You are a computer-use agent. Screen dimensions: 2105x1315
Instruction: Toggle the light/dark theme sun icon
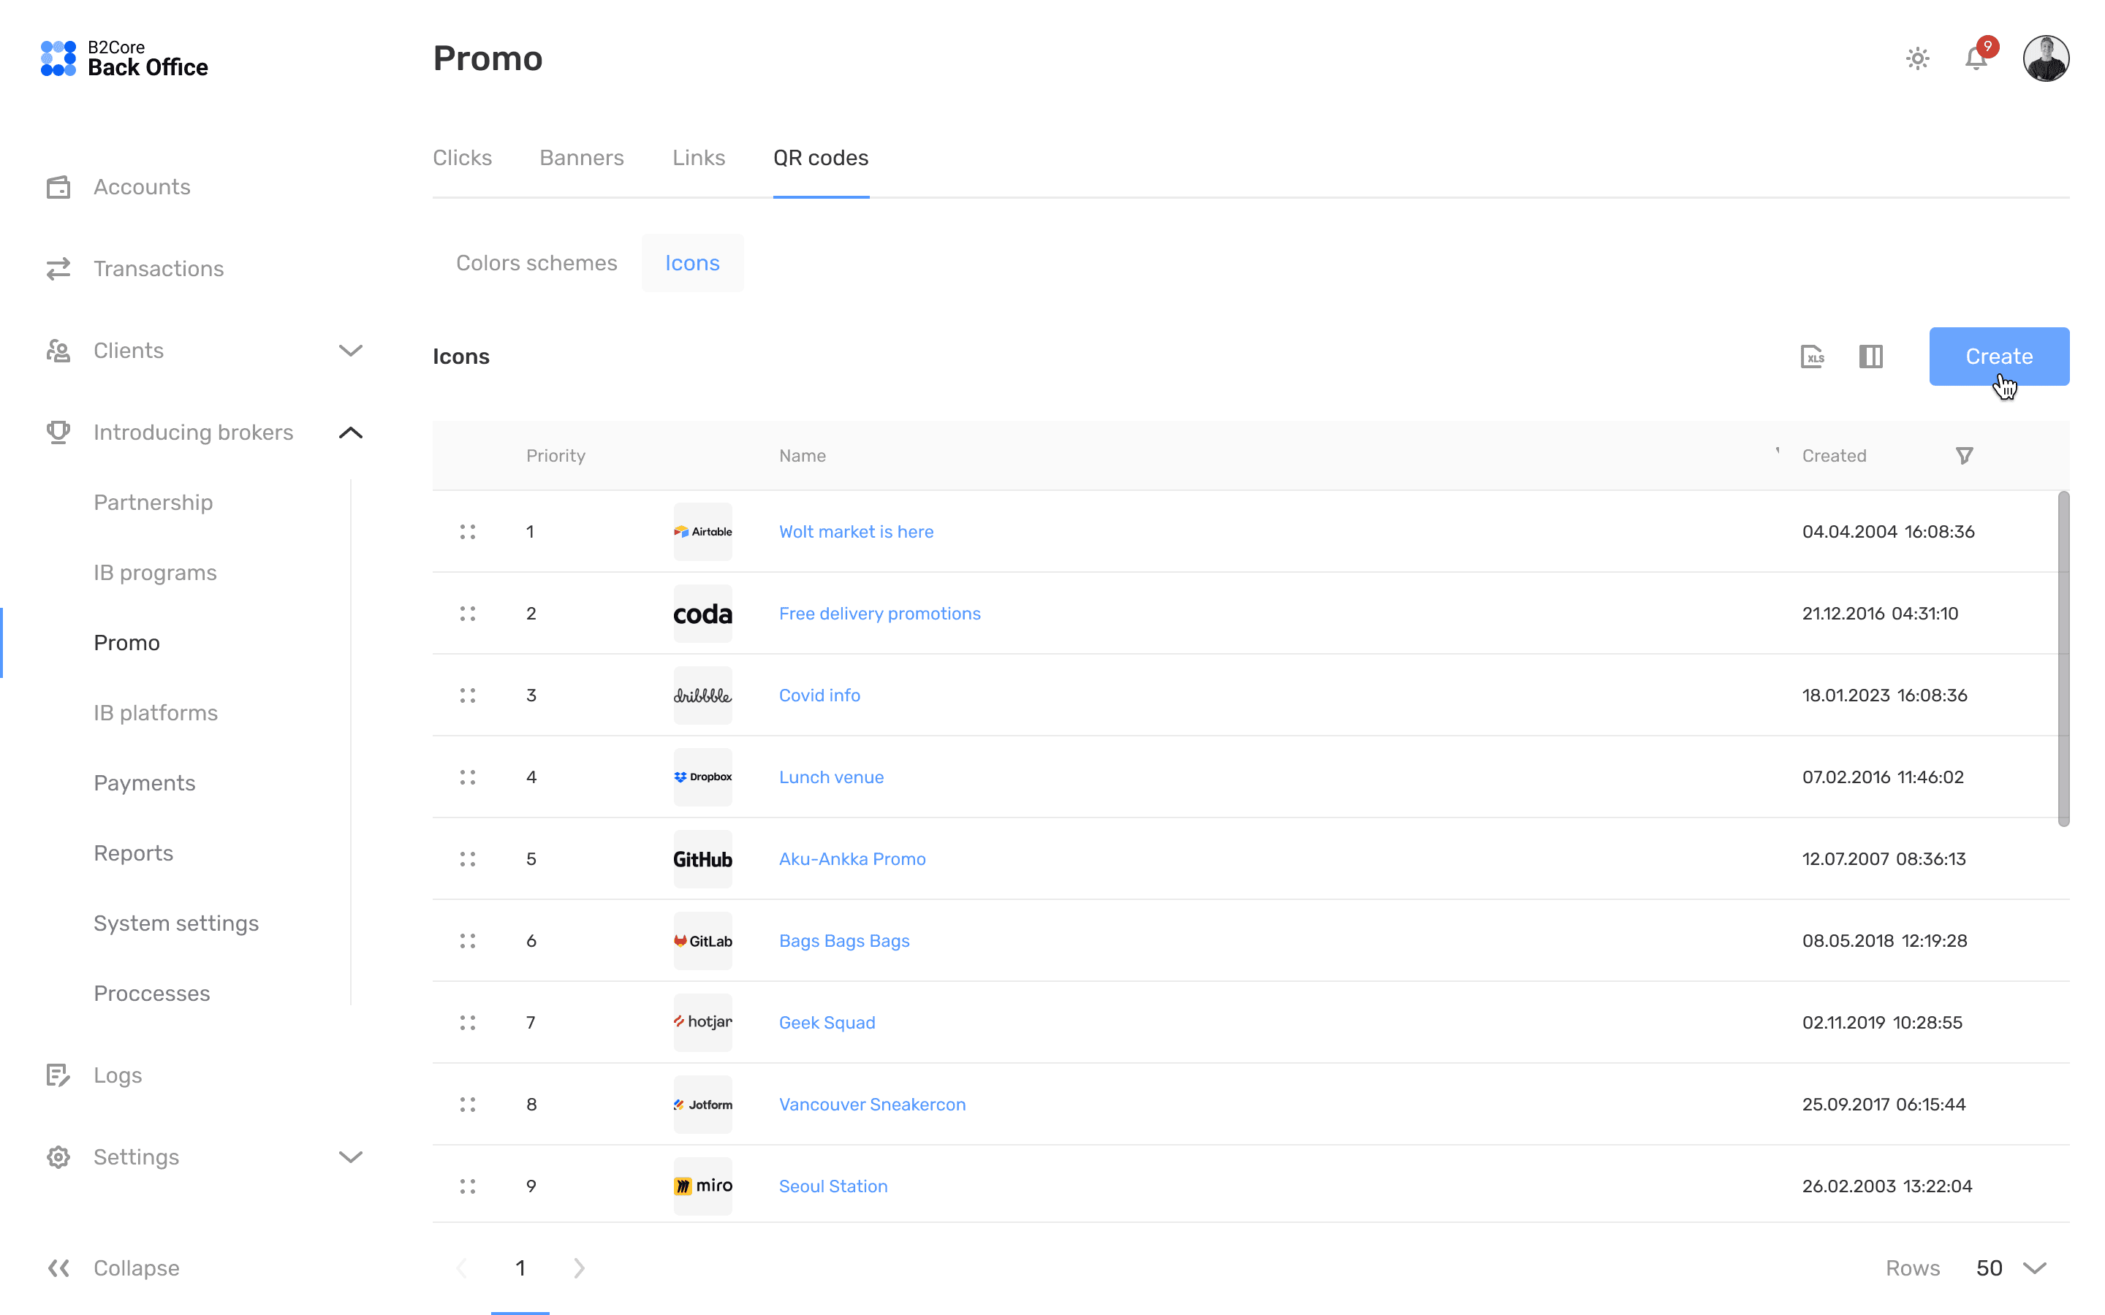[1917, 58]
